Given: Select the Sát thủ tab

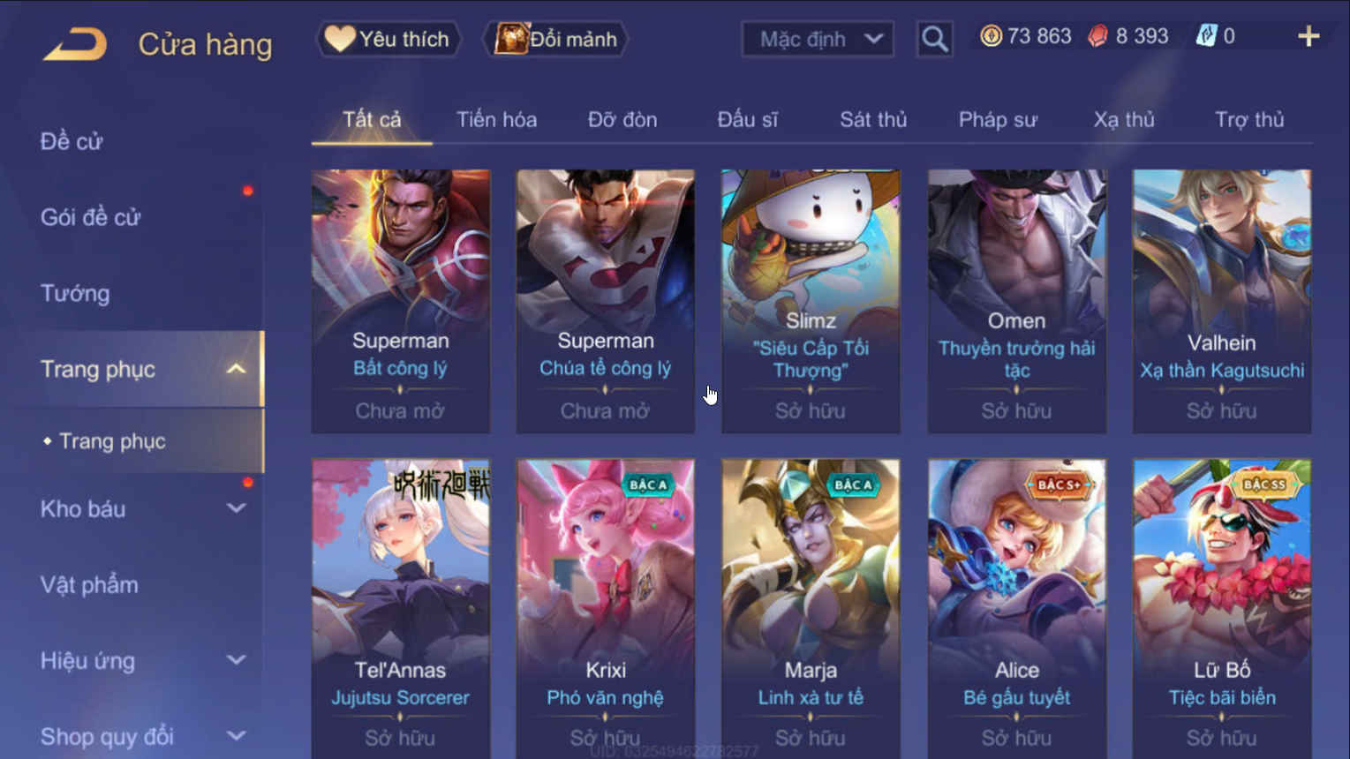Looking at the screenshot, I should 872,119.
